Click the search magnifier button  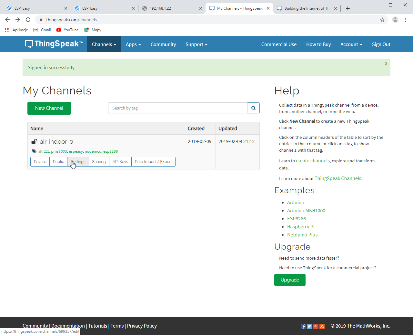pyautogui.click(x=253, y=108)
